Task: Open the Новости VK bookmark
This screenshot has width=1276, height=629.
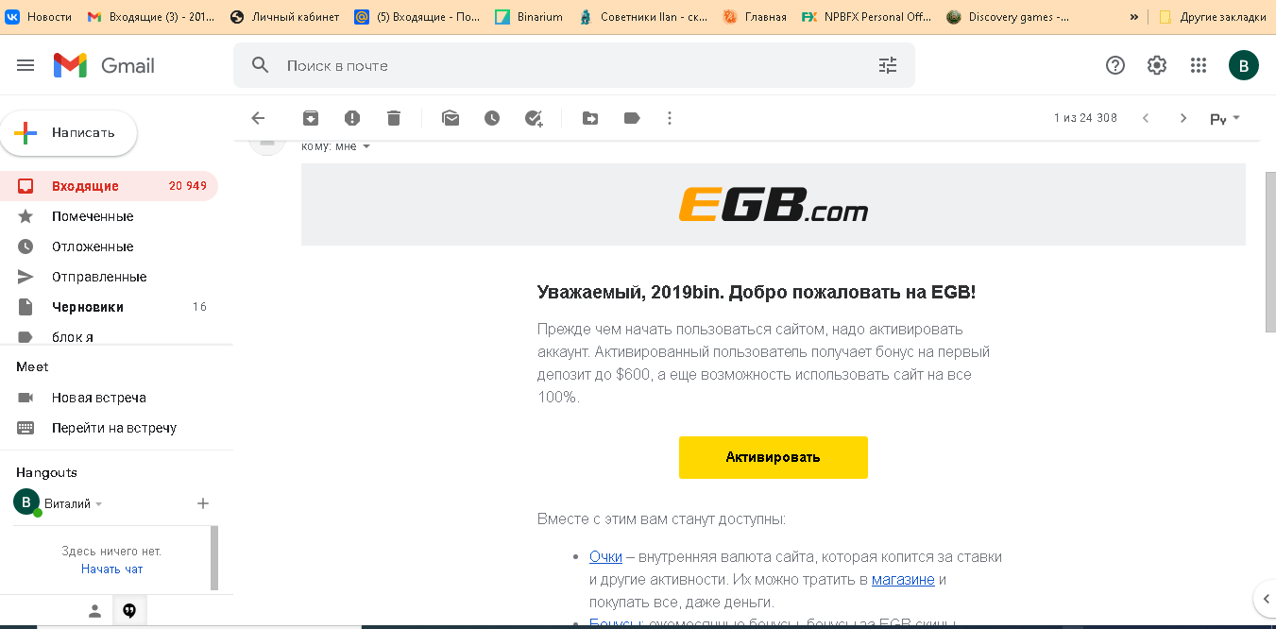Action: 39,17
